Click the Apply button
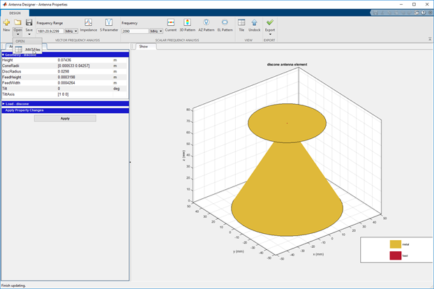The width and height of the screenshot is (434, 289). point(65,118)
